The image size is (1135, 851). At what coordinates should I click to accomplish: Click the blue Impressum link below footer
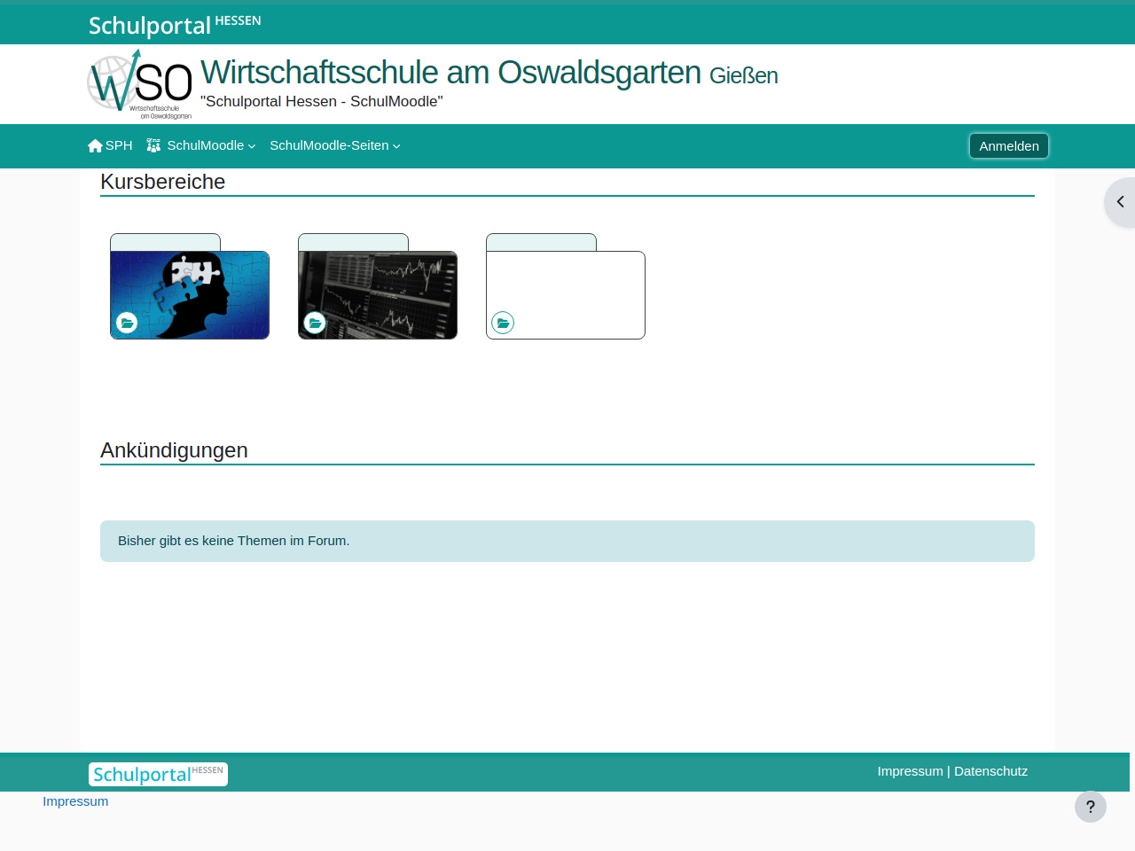tap(75, 801)
